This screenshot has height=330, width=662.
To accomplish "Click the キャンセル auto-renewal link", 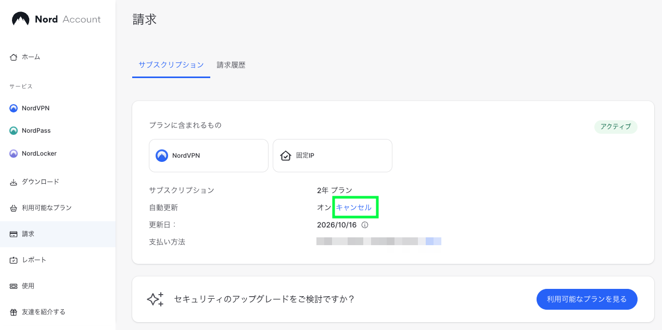I will tap(354, 207).
